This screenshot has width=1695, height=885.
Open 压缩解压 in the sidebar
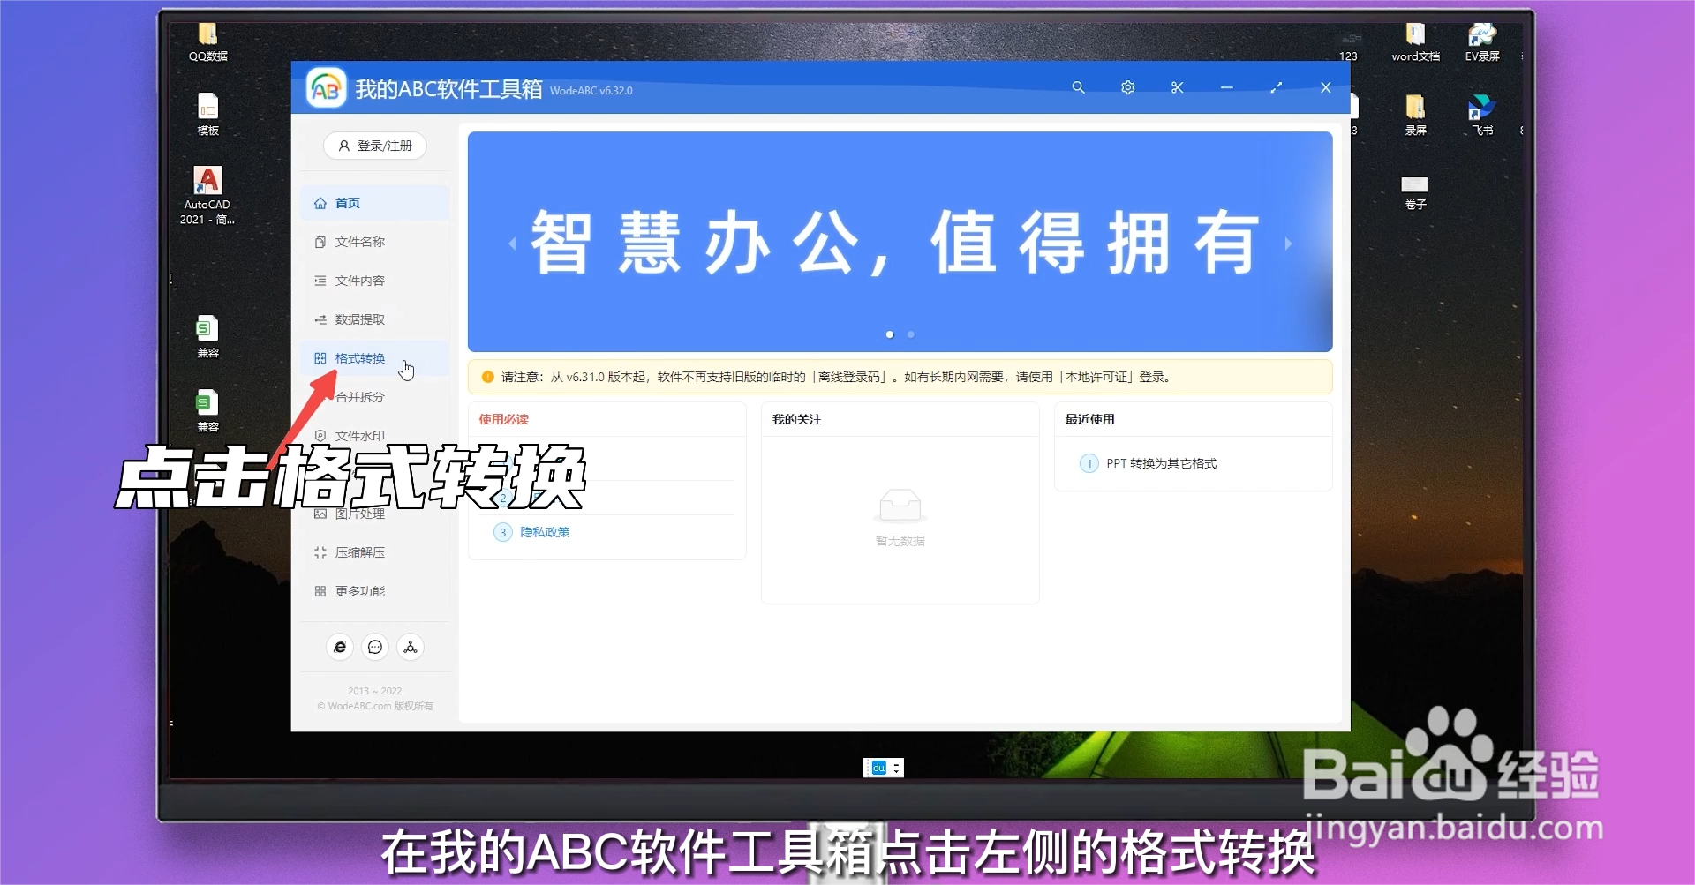(x=374, y=552)
